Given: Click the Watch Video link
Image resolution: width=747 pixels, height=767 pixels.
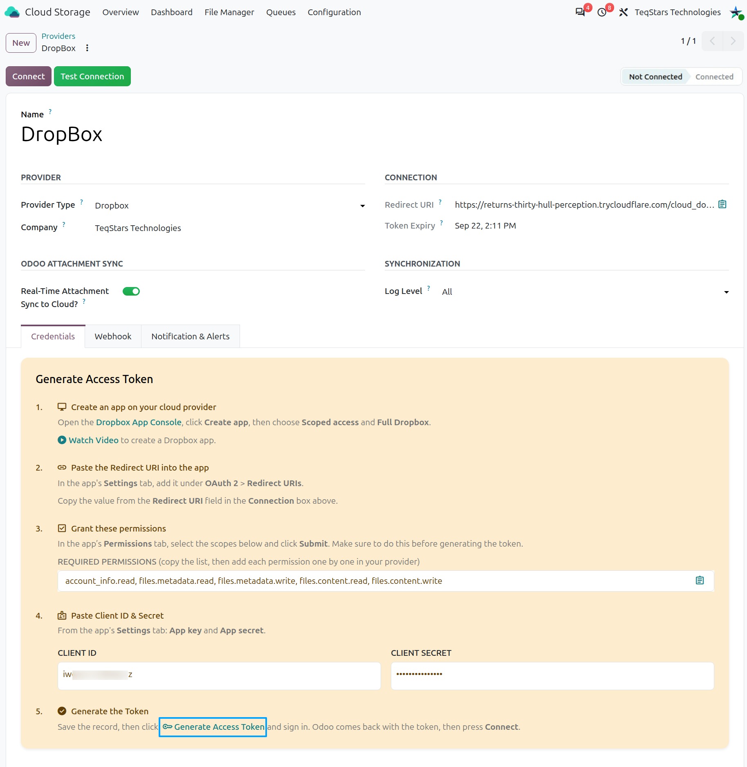Looking at the screenshot, I should [94, 440].
